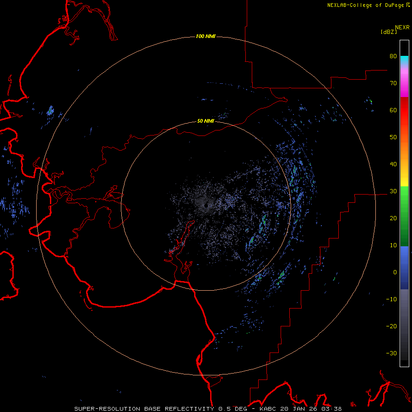This screenshot has height=412, width=412.
Task: Click the 0 value on dBZ scale
Action: [395, 272]
